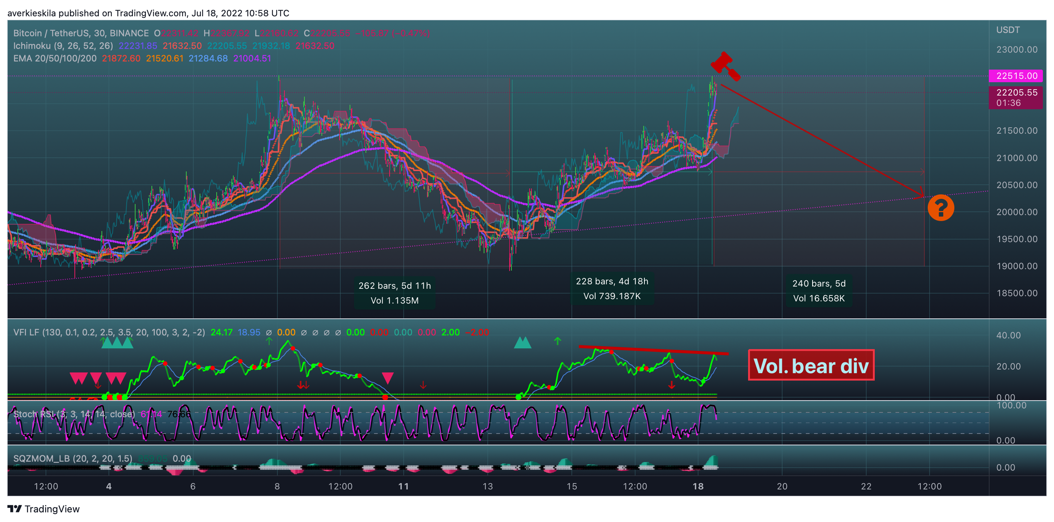1054x522 pixels.
Task: Click the EMA 200 value 21004.51
Action: click(x=252, y=58)
